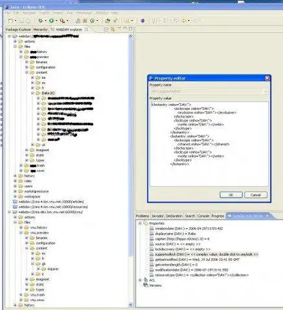Select the displayname (DAV:) = Italia row

tap(175, 234)
